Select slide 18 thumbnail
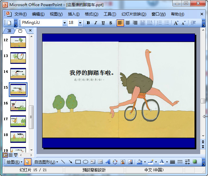Viewport: 208px width, 176px height. click(18, 137)
